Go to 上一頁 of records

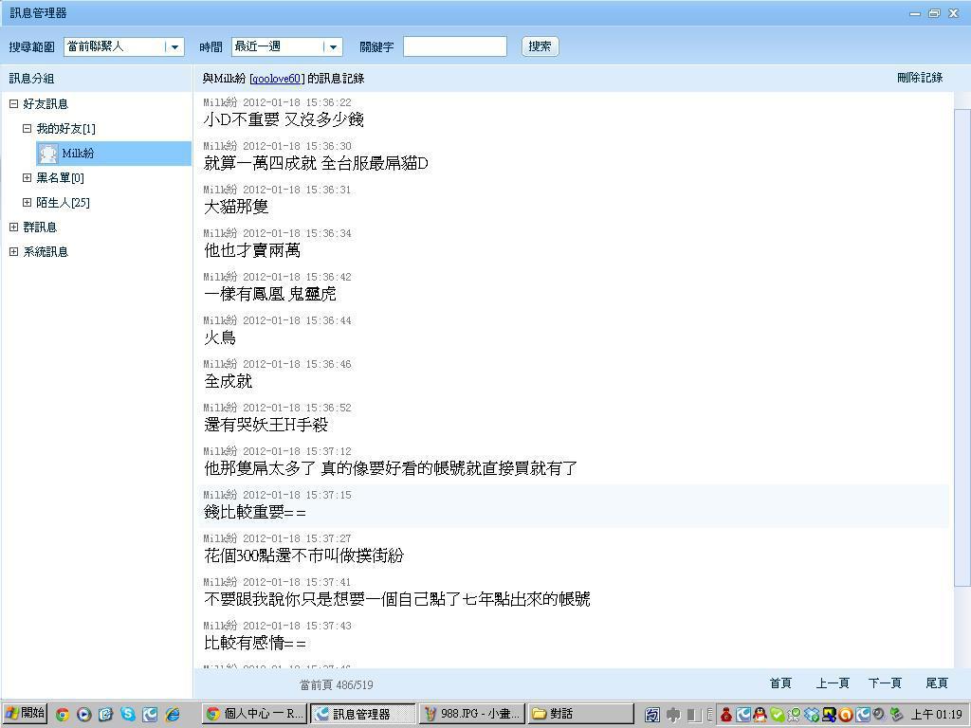tap(833, 683)
